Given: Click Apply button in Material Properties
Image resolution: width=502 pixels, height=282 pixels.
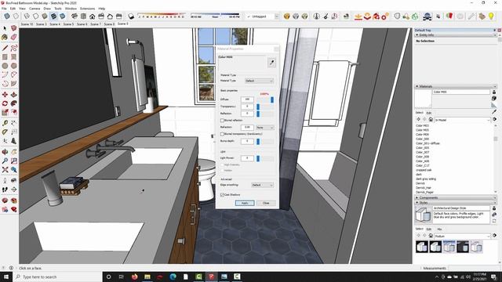Looking at the screenshot, I should pyautogui.click(x=245, y=203).
